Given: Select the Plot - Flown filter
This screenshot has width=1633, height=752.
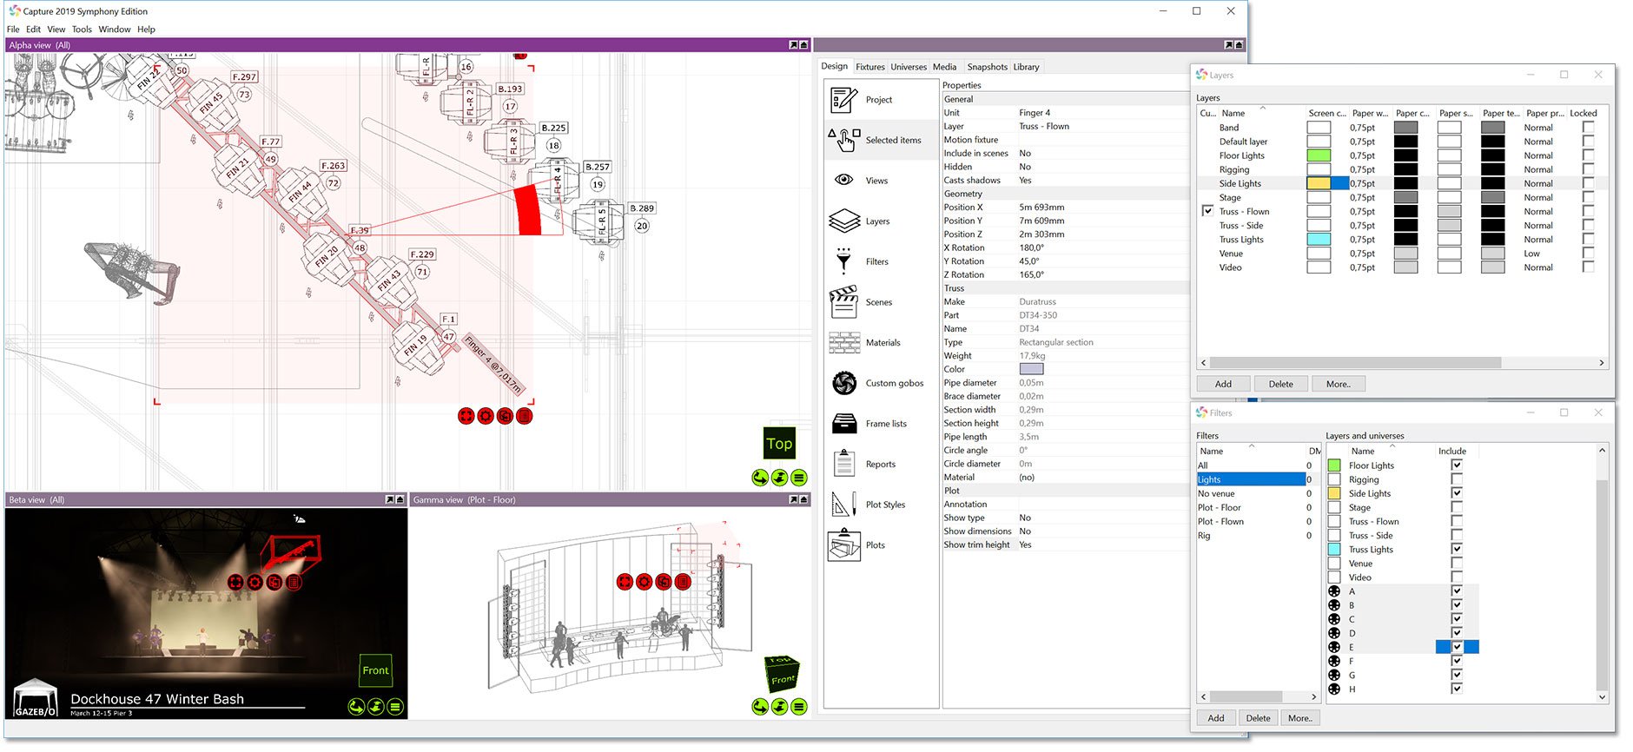Looking at the screenshot, I should (x=1220, y=522).
